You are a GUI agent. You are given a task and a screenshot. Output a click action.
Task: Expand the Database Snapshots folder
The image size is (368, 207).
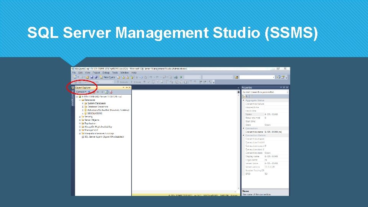click(83, 107)
